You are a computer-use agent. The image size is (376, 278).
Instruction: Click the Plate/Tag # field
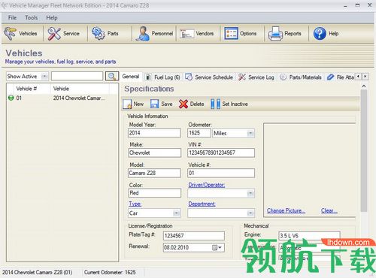[194, 236]
